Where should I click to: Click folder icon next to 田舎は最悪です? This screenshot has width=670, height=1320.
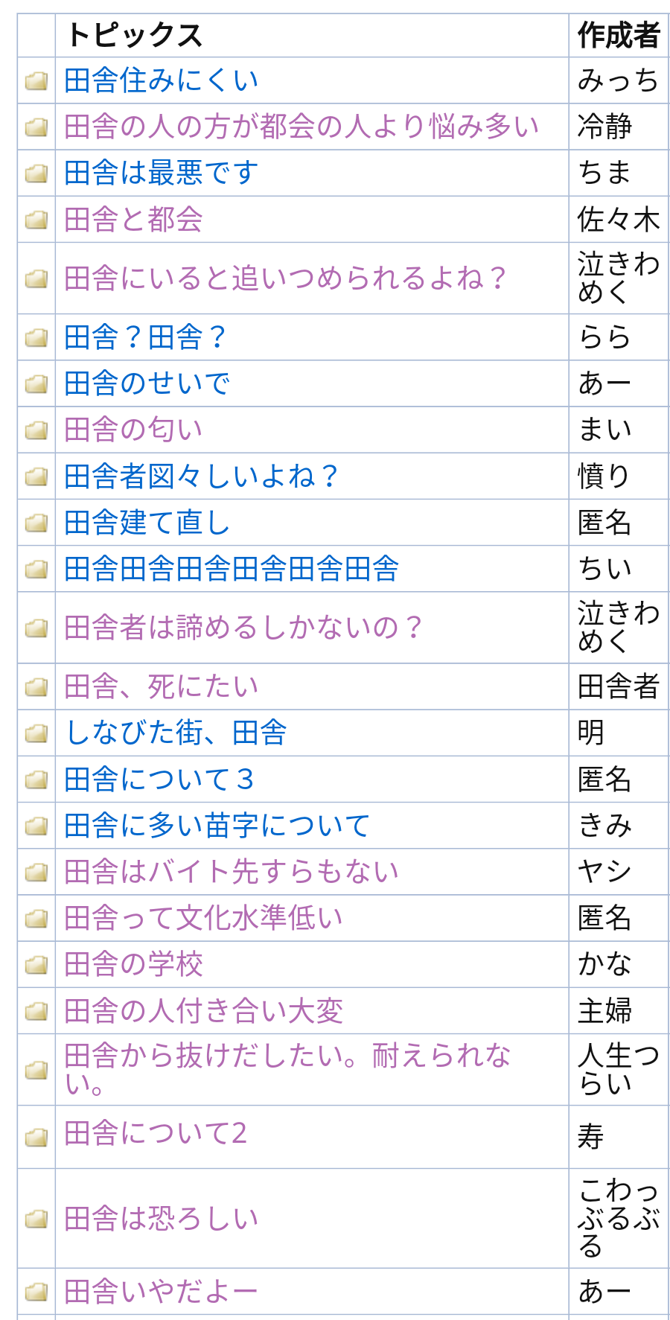tap(36, 173)
